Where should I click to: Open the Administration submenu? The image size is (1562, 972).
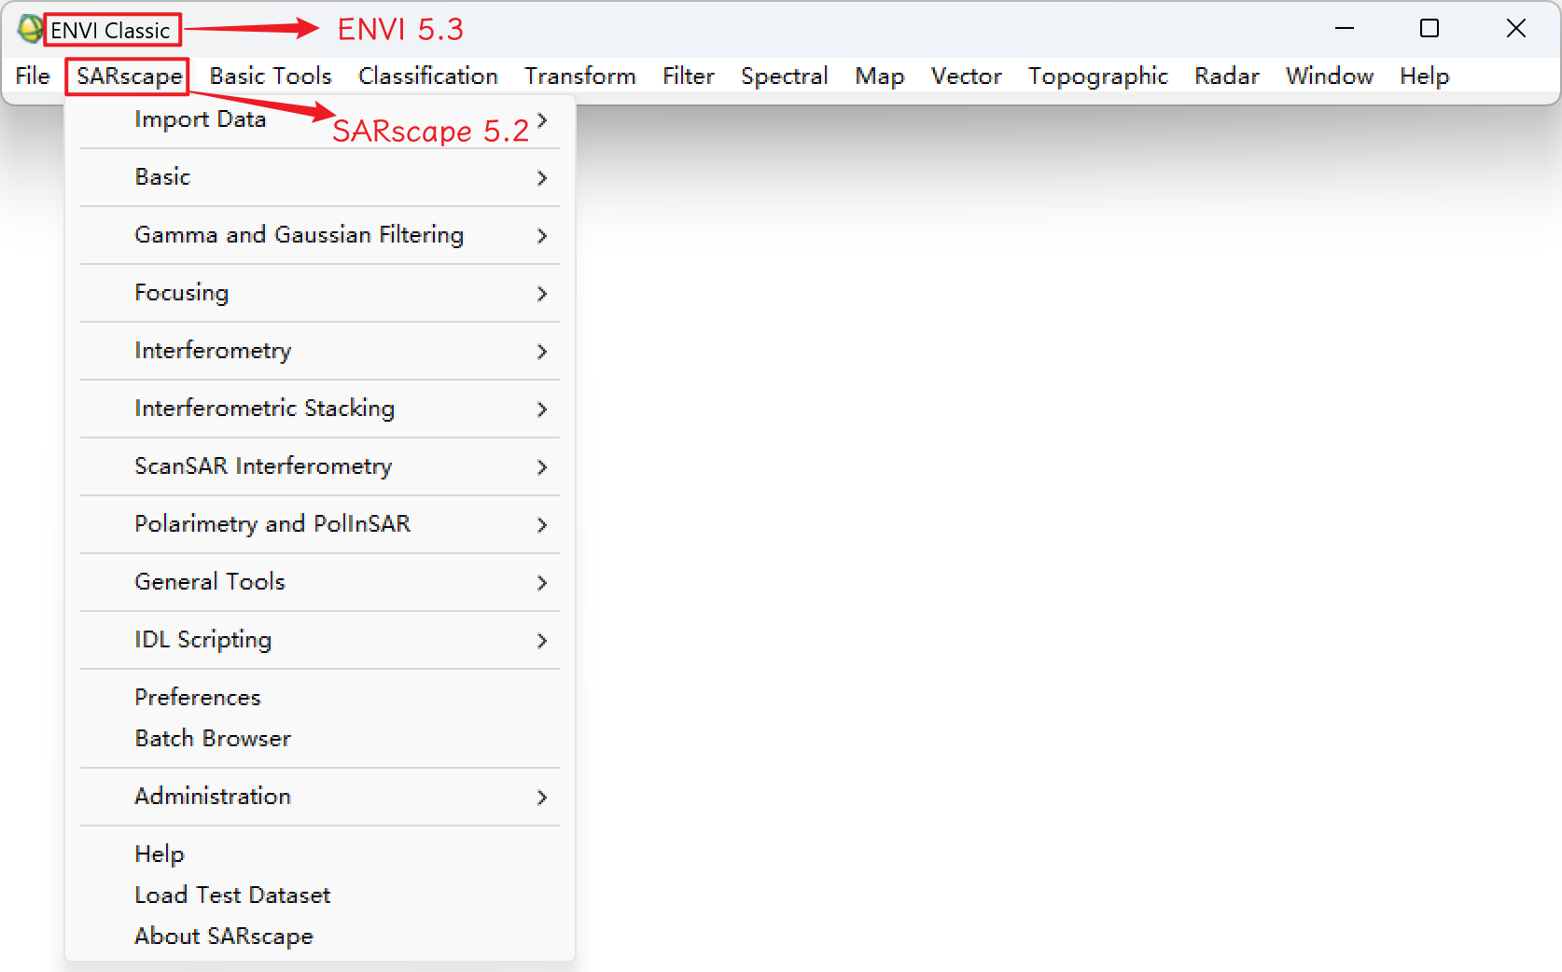pos(320,797)
